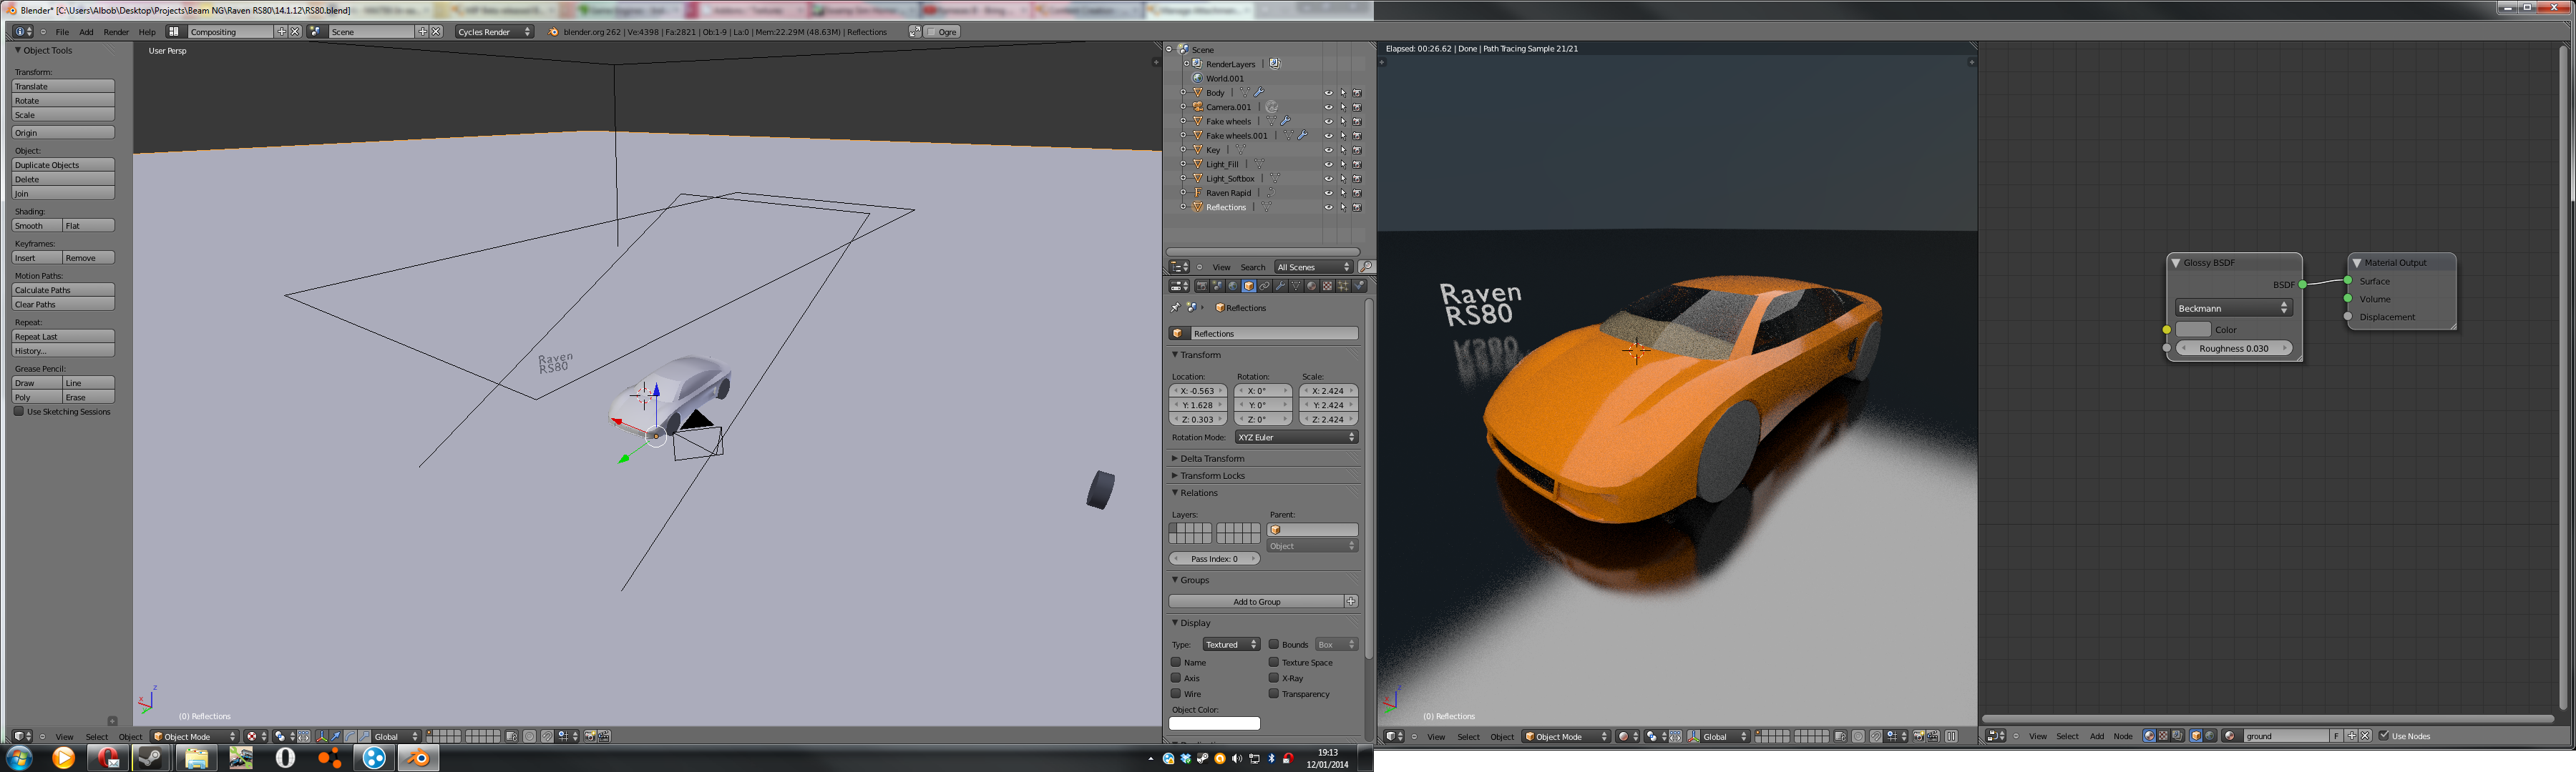The height and width of the screenshot is (772, 2576).
Task: Enable Use Sketching Sessions checkbox
Action: pyautogui.click(x=19, y=412)
